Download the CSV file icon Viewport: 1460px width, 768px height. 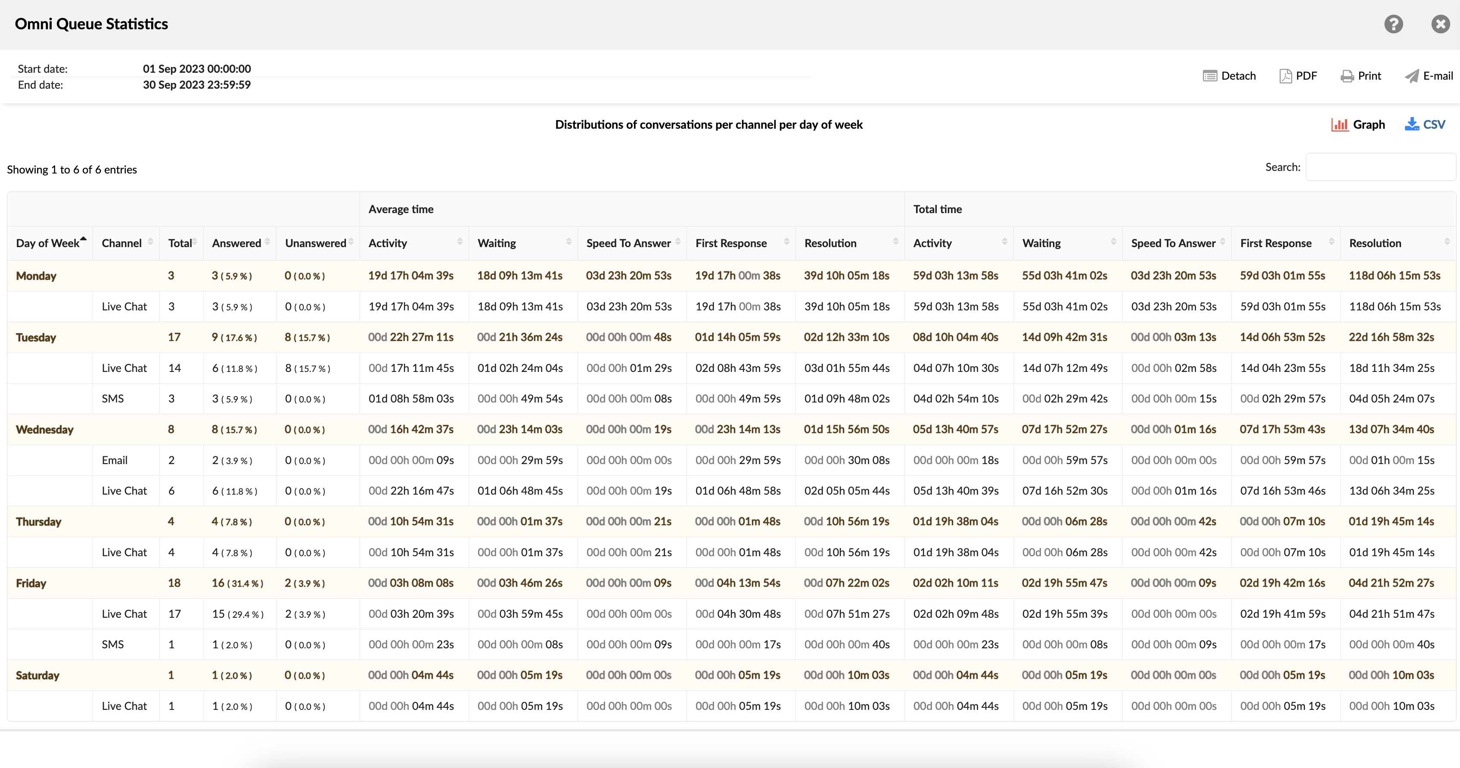(x=1412, y=124)
